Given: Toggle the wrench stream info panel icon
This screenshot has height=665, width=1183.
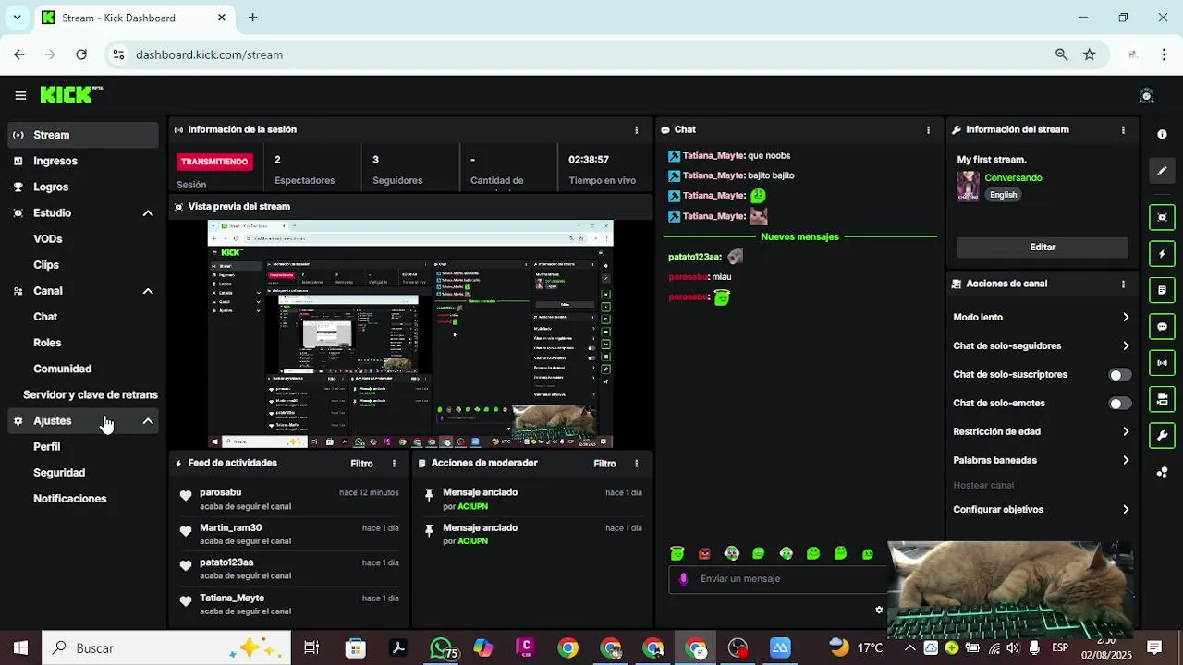Looking at the screenshot, I should click(1162, 435).
